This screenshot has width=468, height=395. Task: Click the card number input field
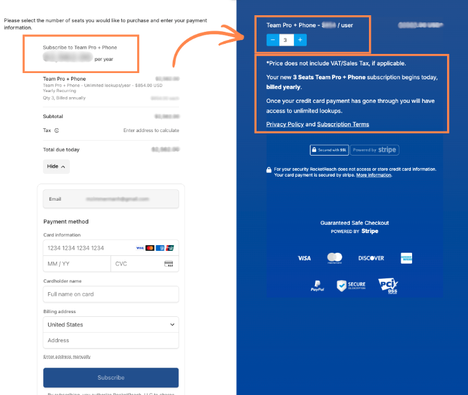coord(89,248)
